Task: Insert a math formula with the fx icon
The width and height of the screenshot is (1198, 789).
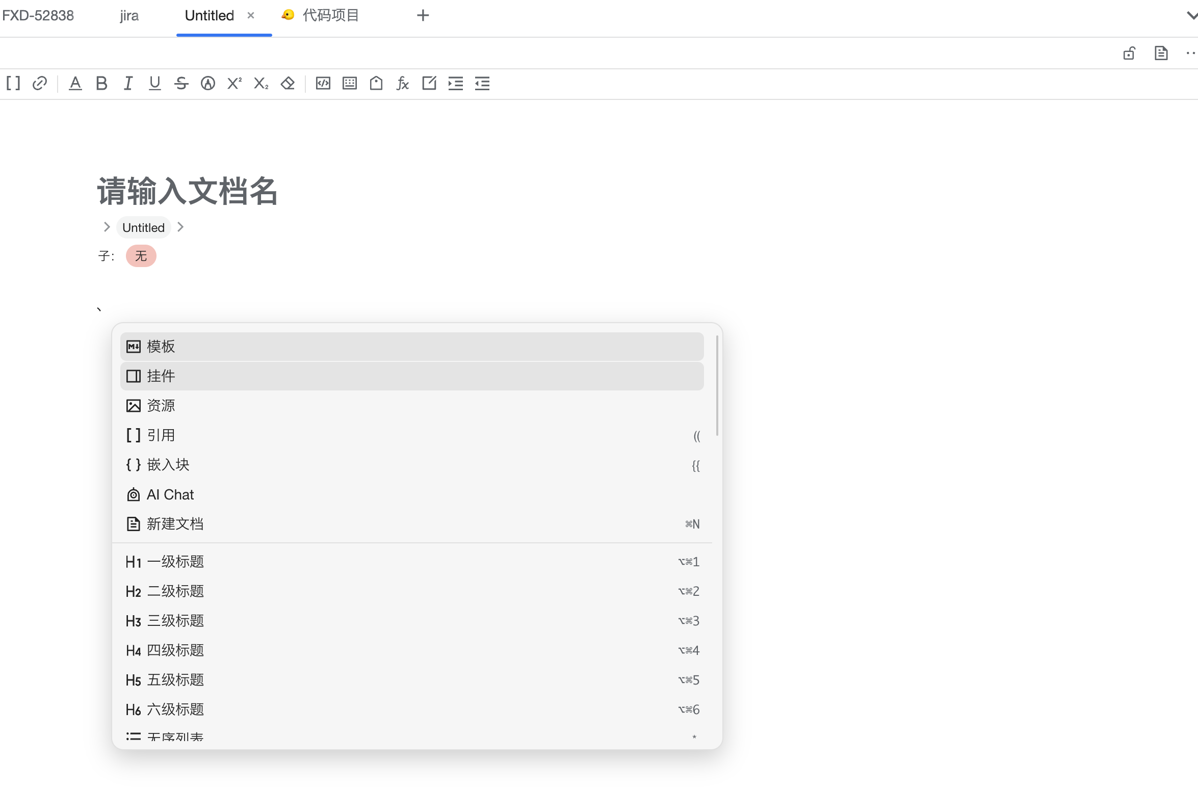Action: point(402,83)
